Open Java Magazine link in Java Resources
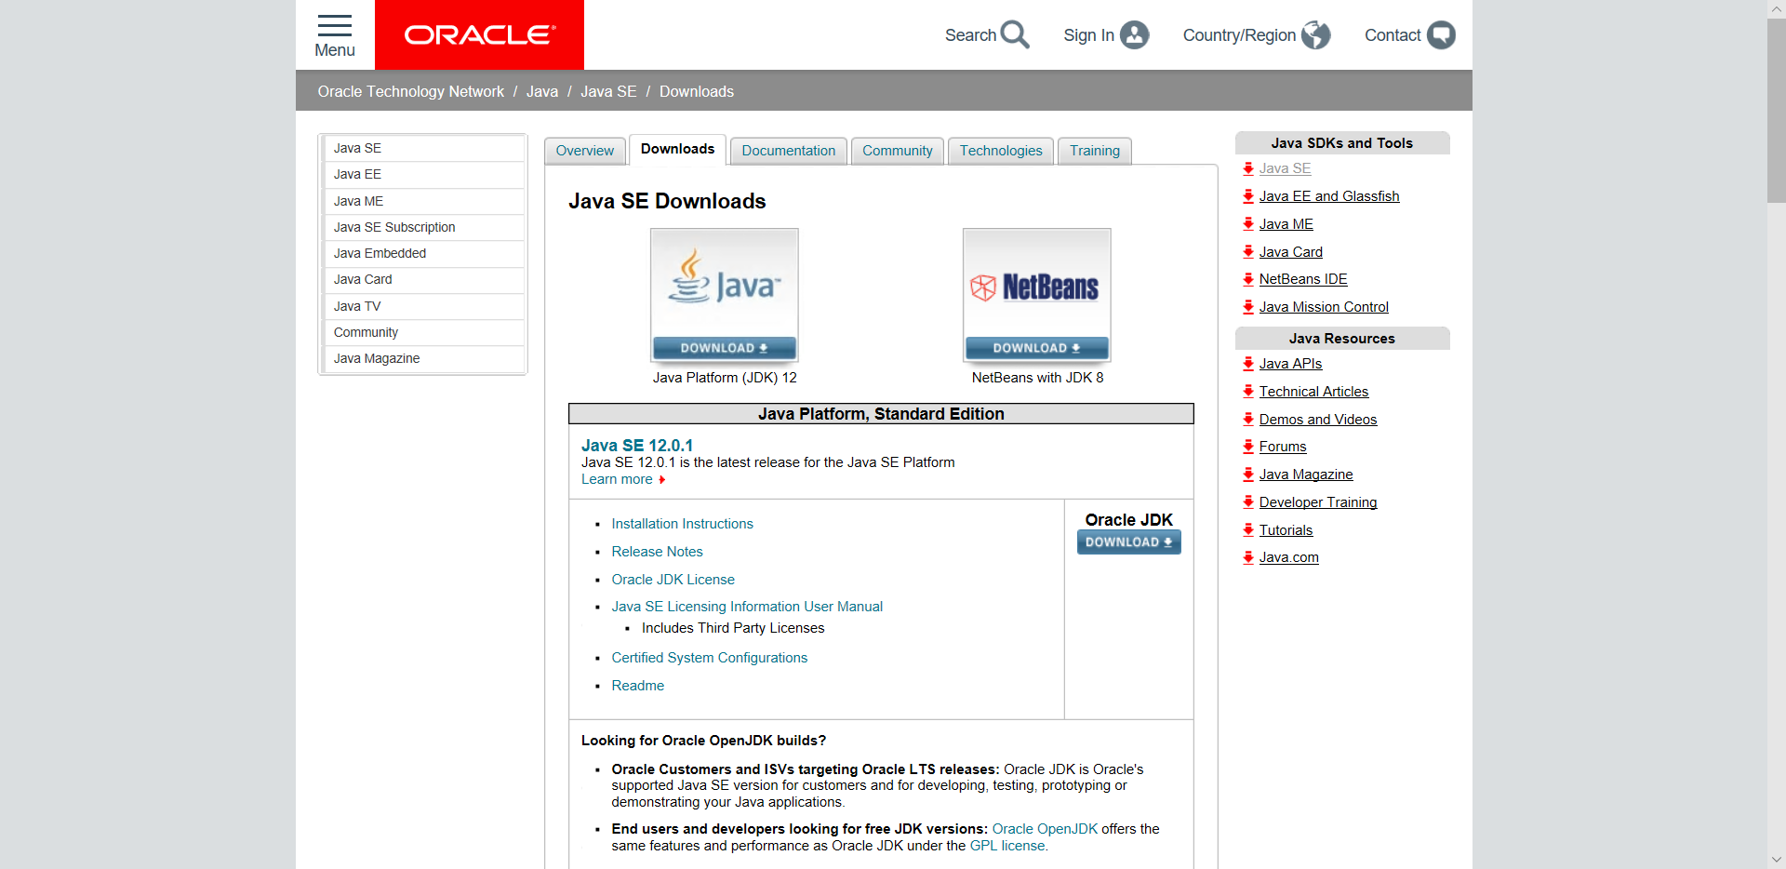 click(1306, 475)
